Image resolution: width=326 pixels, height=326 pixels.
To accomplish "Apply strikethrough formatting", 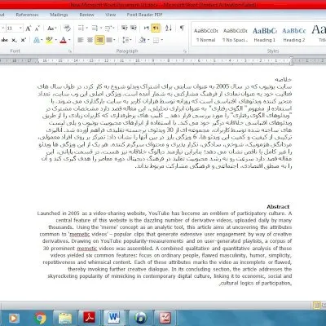I will pos(4,40).
